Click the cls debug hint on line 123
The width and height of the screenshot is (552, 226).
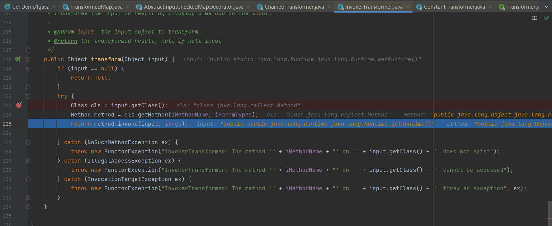[238, 105]
